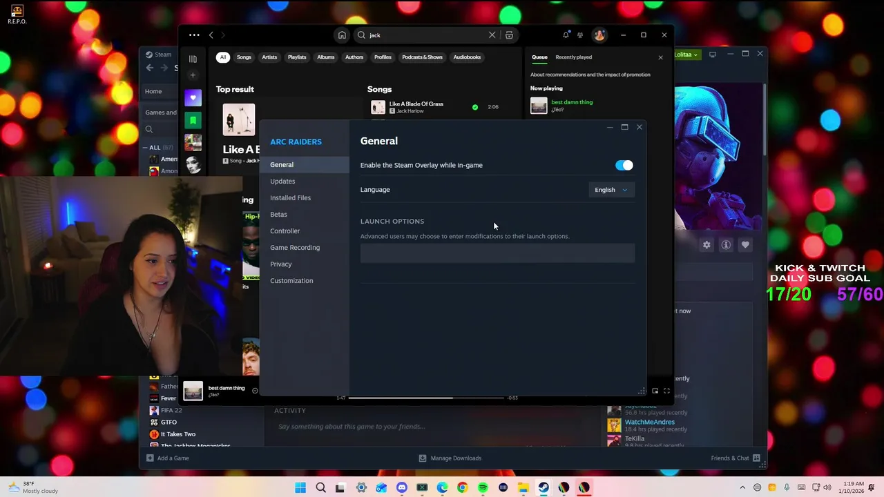Select the Albums filter chip
The image size is (884, 497).
pyautogui.click(x=326, y=57)
